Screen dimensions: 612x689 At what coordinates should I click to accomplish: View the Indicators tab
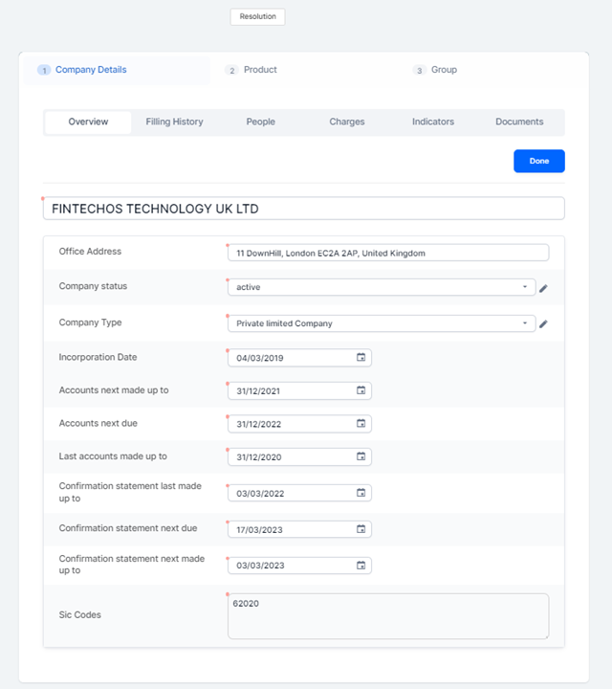(433, 122)
